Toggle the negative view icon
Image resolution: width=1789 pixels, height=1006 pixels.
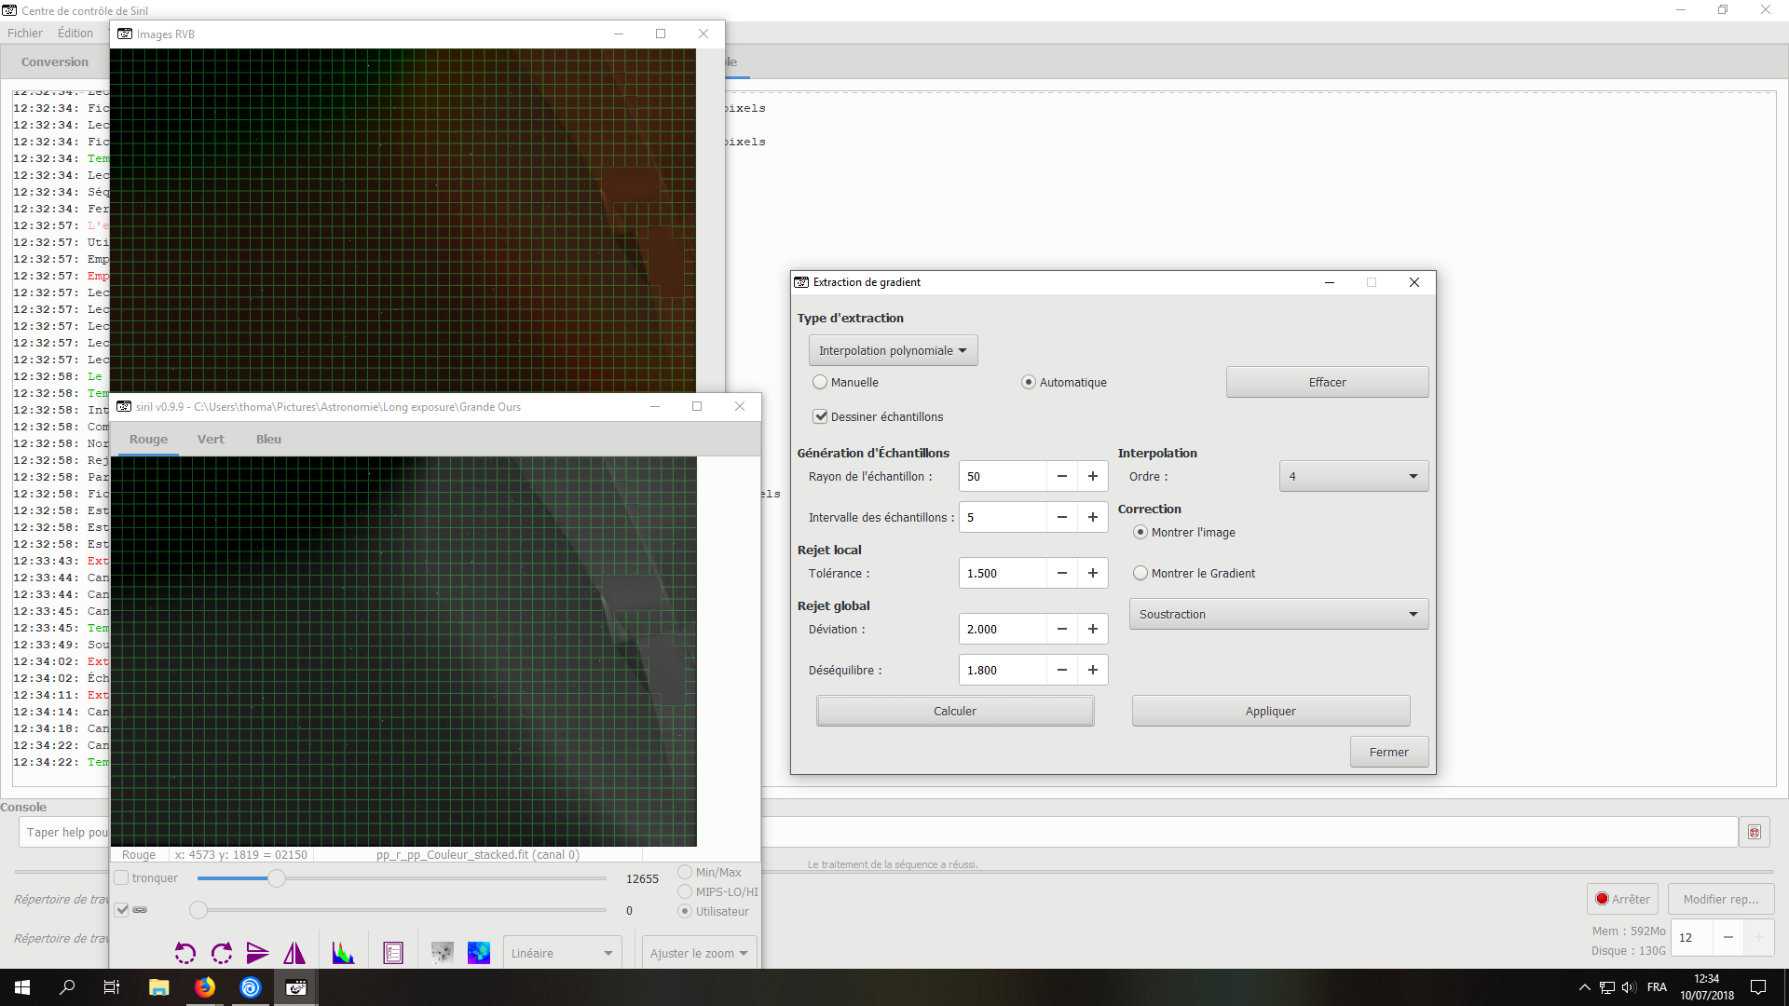[443, 953]
